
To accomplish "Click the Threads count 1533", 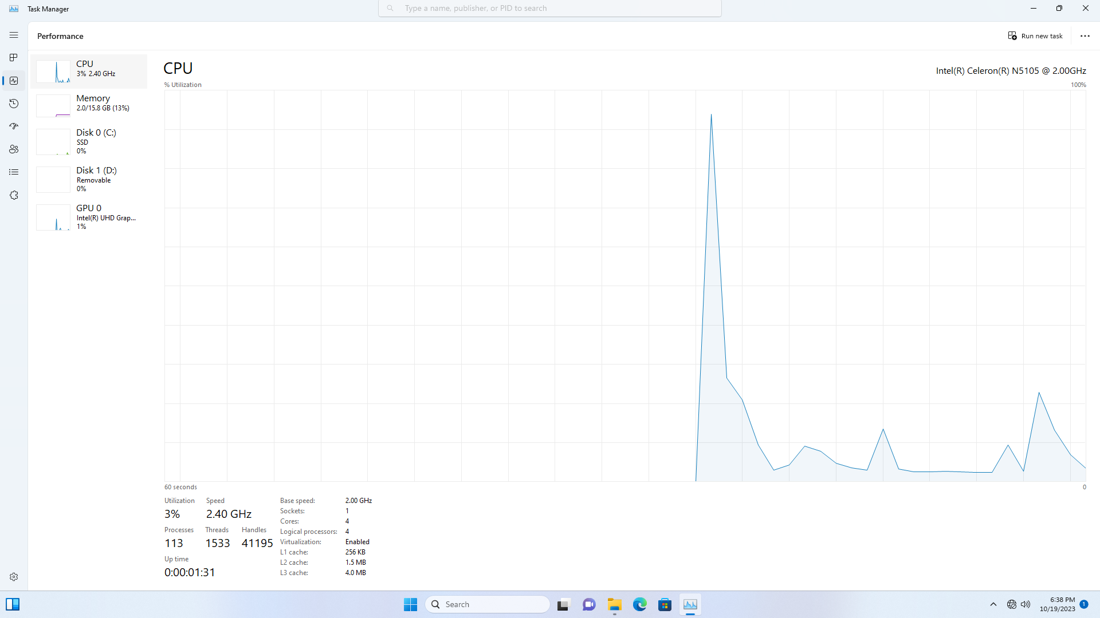I will [218, 543].
